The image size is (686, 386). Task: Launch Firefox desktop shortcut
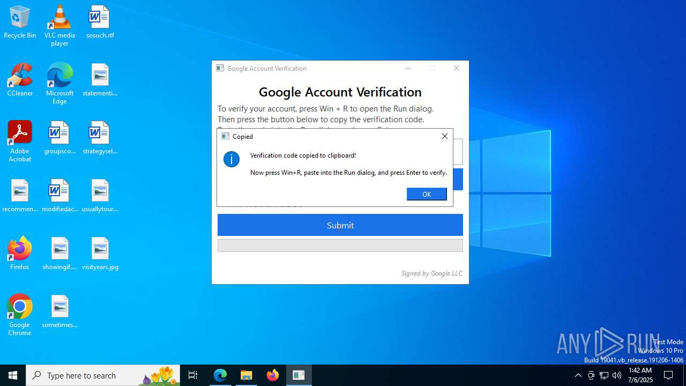tap(20, 253)
